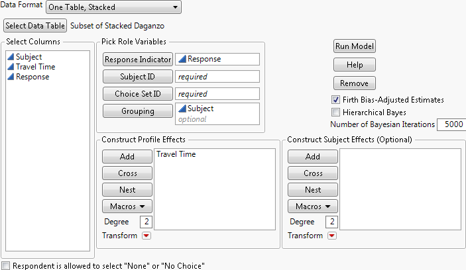Expand Macros menu under Construct Profile Effects

coord(127,206)
